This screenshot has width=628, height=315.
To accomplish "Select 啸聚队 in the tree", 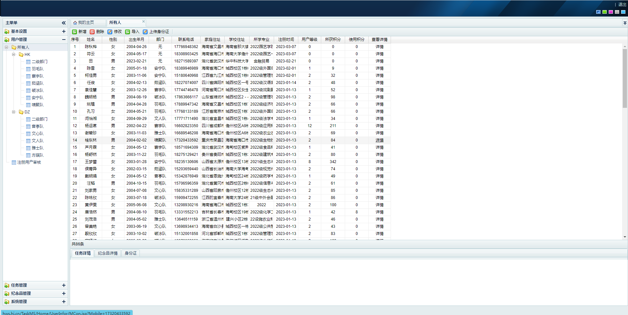I will (37, 105).
